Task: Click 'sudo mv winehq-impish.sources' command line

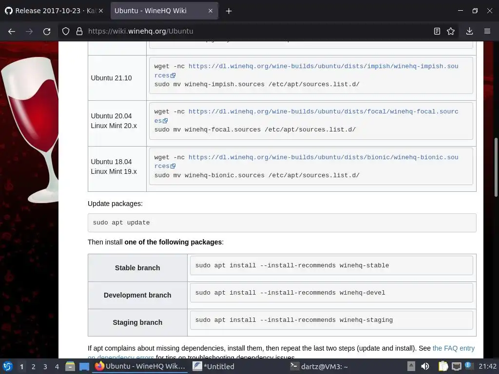Action: pyautogui.click(x=257, y=84)
